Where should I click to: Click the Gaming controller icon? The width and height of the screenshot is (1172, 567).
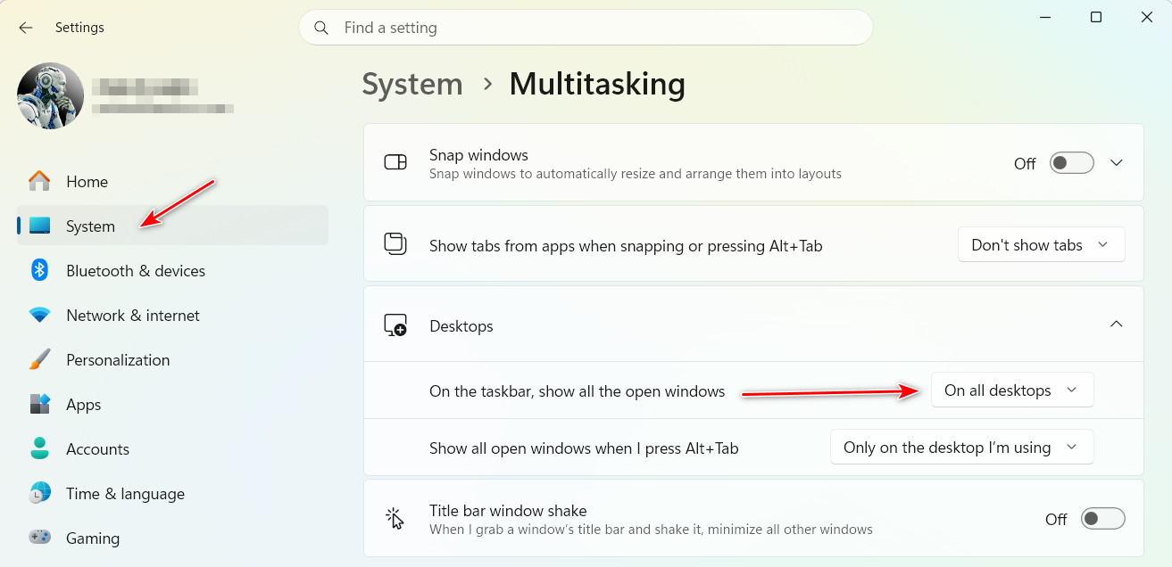(39, 538)
